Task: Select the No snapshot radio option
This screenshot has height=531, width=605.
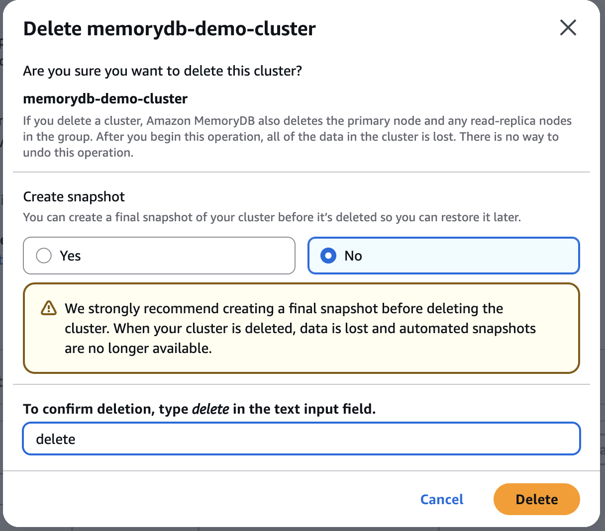Action: [x=444, y=256]
